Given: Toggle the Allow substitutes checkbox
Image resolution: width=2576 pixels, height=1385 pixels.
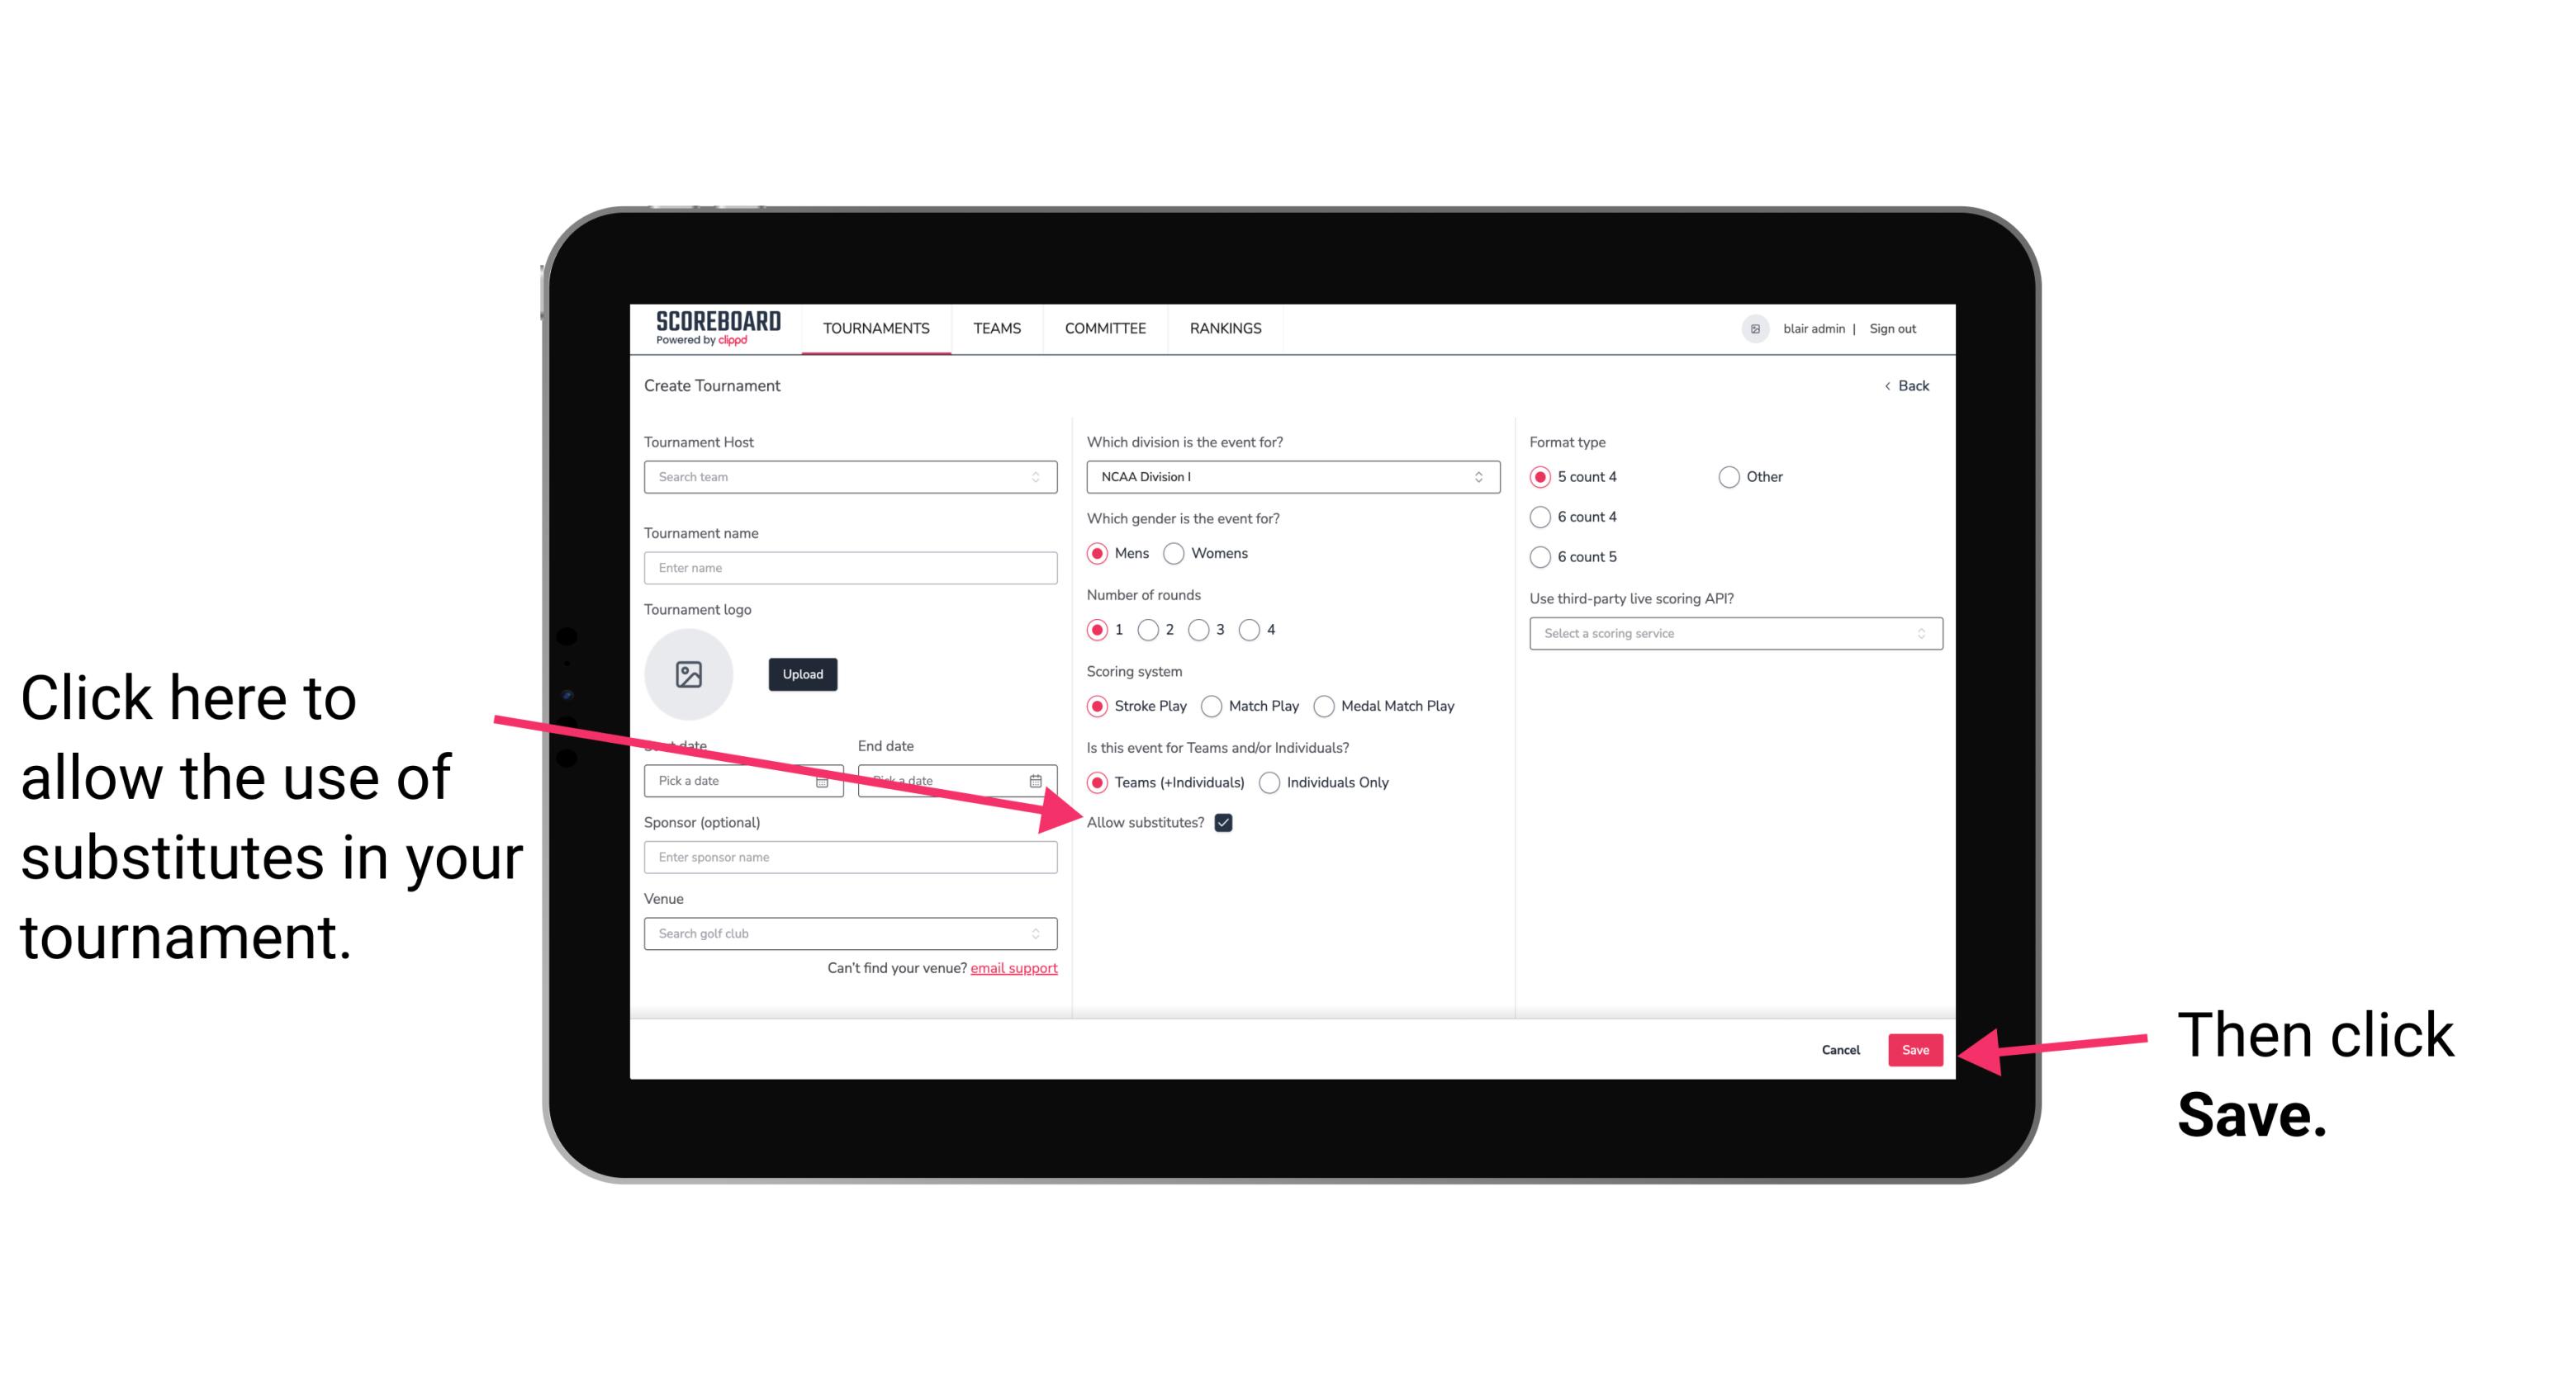Looking at the screenshot, I should click(1228, 822).
